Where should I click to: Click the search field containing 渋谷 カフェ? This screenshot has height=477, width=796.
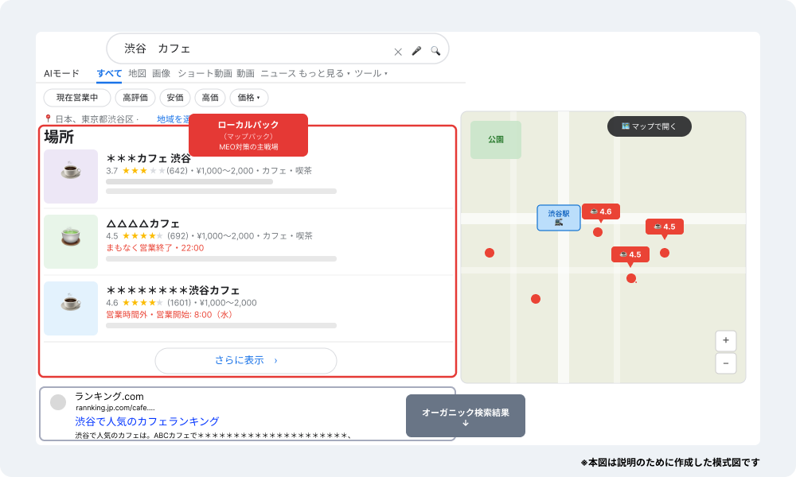pyautogui.click(x=277, y=48)
